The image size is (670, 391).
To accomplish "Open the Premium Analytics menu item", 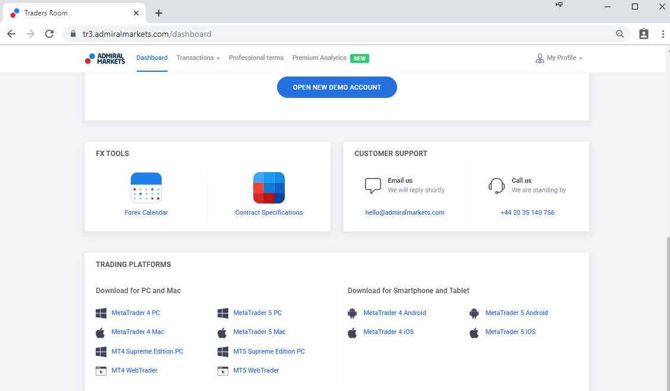I will click(319, 58).
